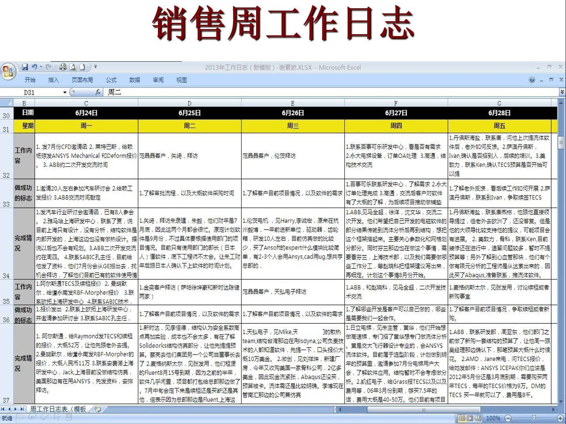
Task: Switch to Page Layout view icon
Action: (470, 419)
